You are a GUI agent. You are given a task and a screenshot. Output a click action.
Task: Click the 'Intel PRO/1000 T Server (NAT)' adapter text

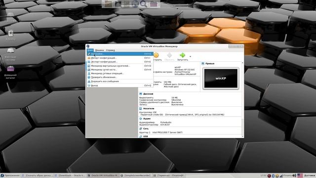167,133
